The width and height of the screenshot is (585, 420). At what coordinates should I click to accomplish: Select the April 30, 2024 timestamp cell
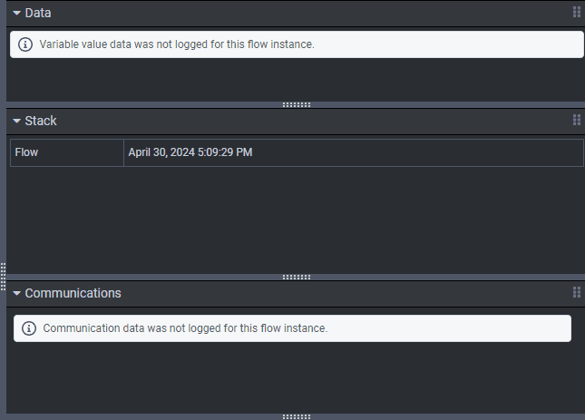pos(353,152)
